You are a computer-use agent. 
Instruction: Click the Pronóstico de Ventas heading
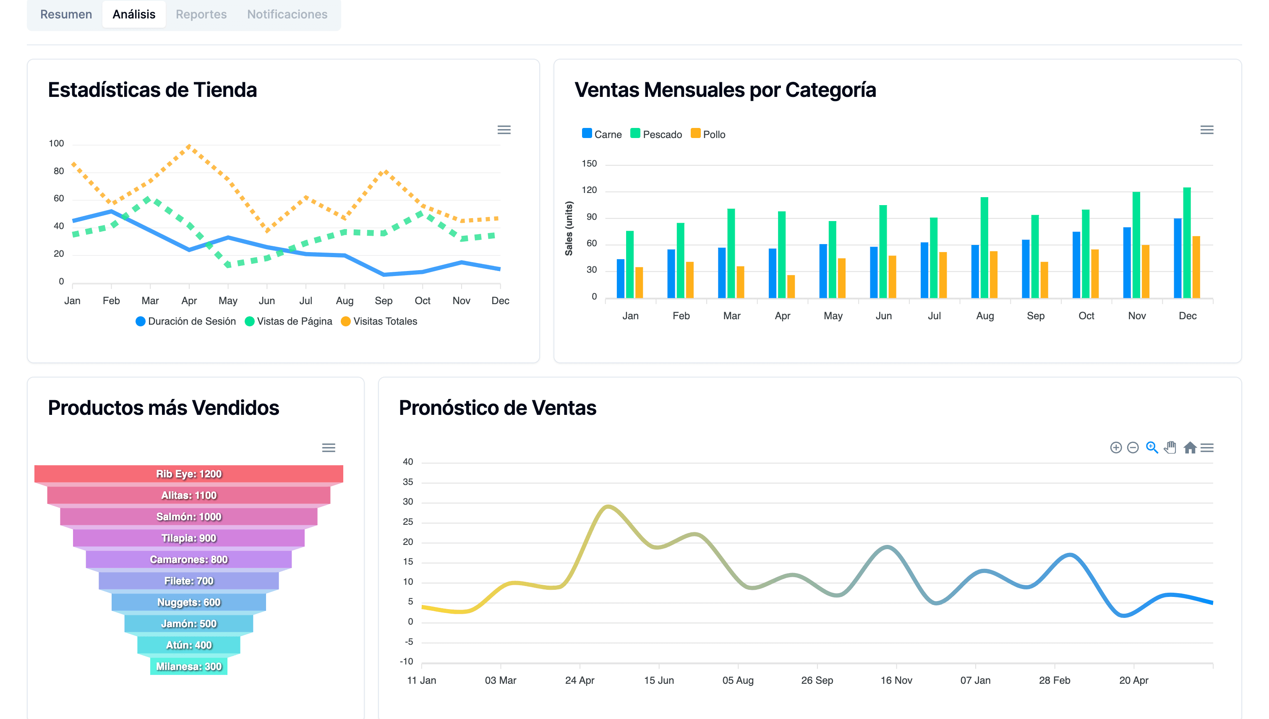497,408
